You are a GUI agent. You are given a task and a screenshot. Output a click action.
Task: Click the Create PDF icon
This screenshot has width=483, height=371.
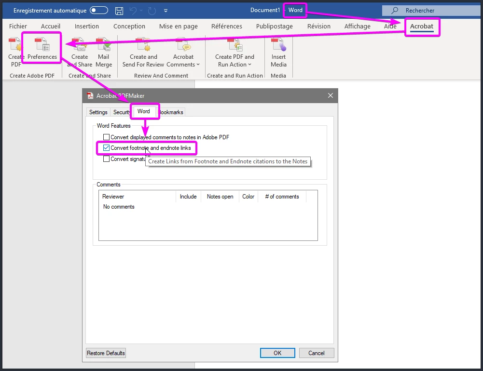tap(14, 45)
